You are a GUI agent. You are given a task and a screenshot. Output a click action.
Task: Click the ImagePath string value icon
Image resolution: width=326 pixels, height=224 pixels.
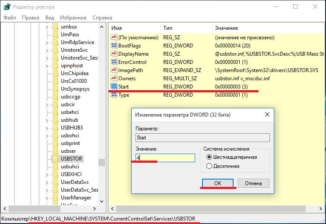114,70
